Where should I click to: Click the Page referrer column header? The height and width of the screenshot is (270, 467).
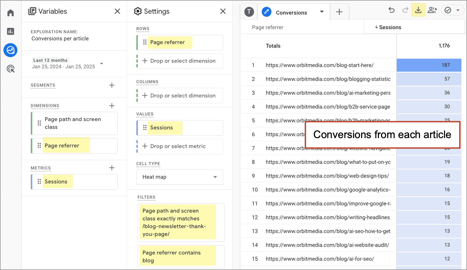tap(268, 27)
